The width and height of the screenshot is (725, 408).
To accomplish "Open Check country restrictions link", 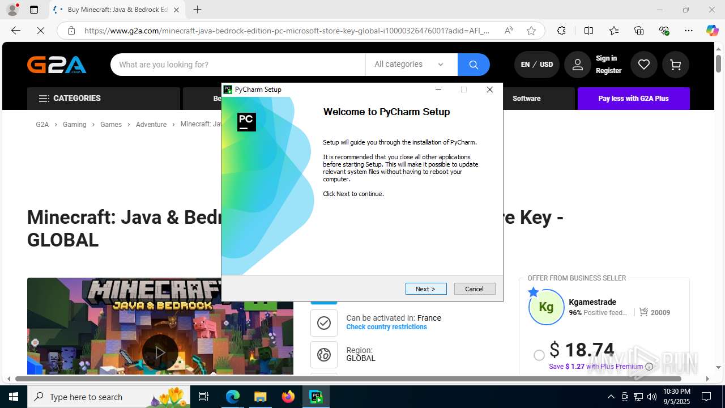I will click(387, 327).
